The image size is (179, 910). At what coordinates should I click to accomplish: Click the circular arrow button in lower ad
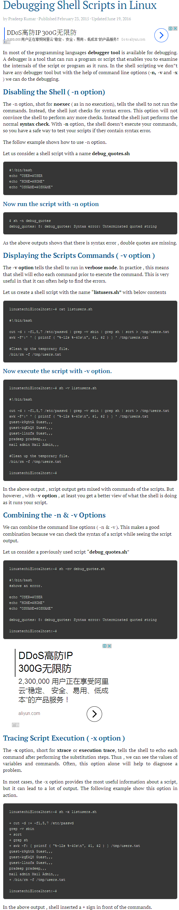tap(94, 713)
